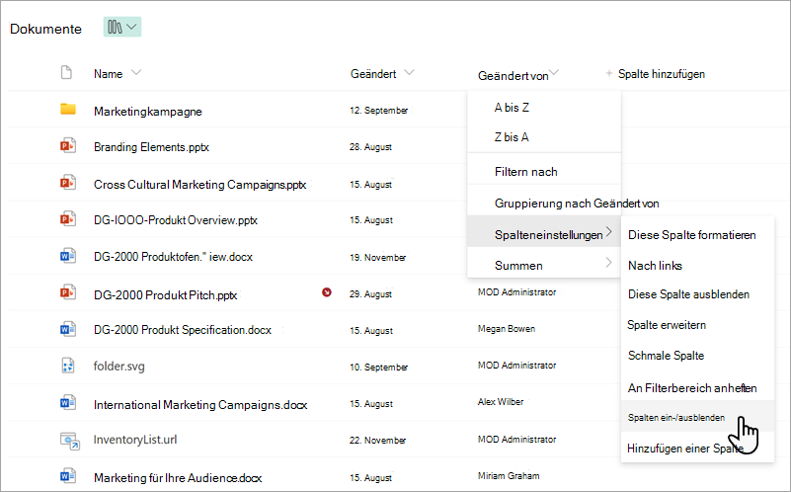
Task: Click the Spalte hinzufügen button
Action: [x=656, y=74]
